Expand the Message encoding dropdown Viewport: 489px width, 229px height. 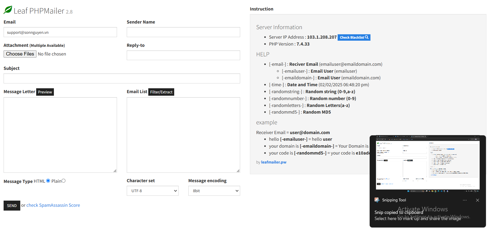click(x=214, y=191)
